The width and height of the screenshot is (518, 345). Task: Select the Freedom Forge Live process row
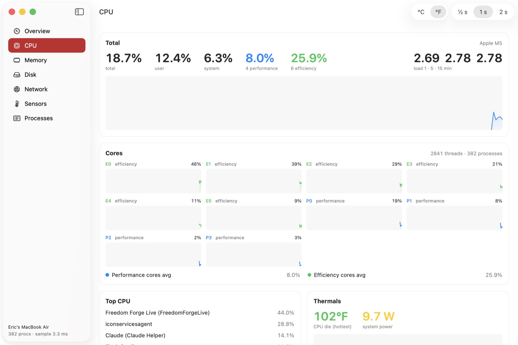200,313
